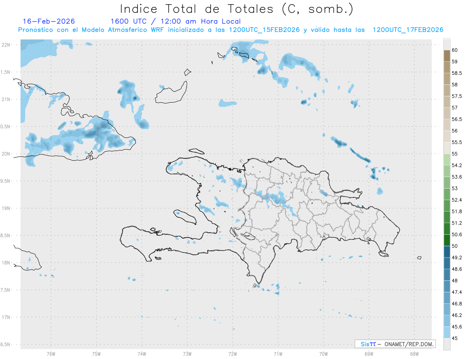This screenshot has height=359, width=465.
Task: Click the latitude label "22N"
Action: tap(7, 45)
